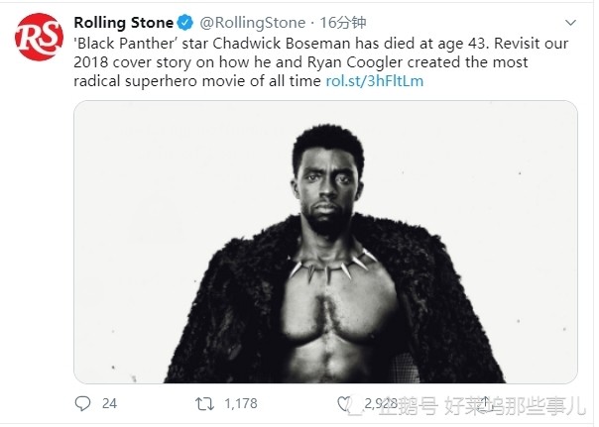Click the retweet count 1,178
This screenshot has height=427, width=599.
[x=240, y=403]
